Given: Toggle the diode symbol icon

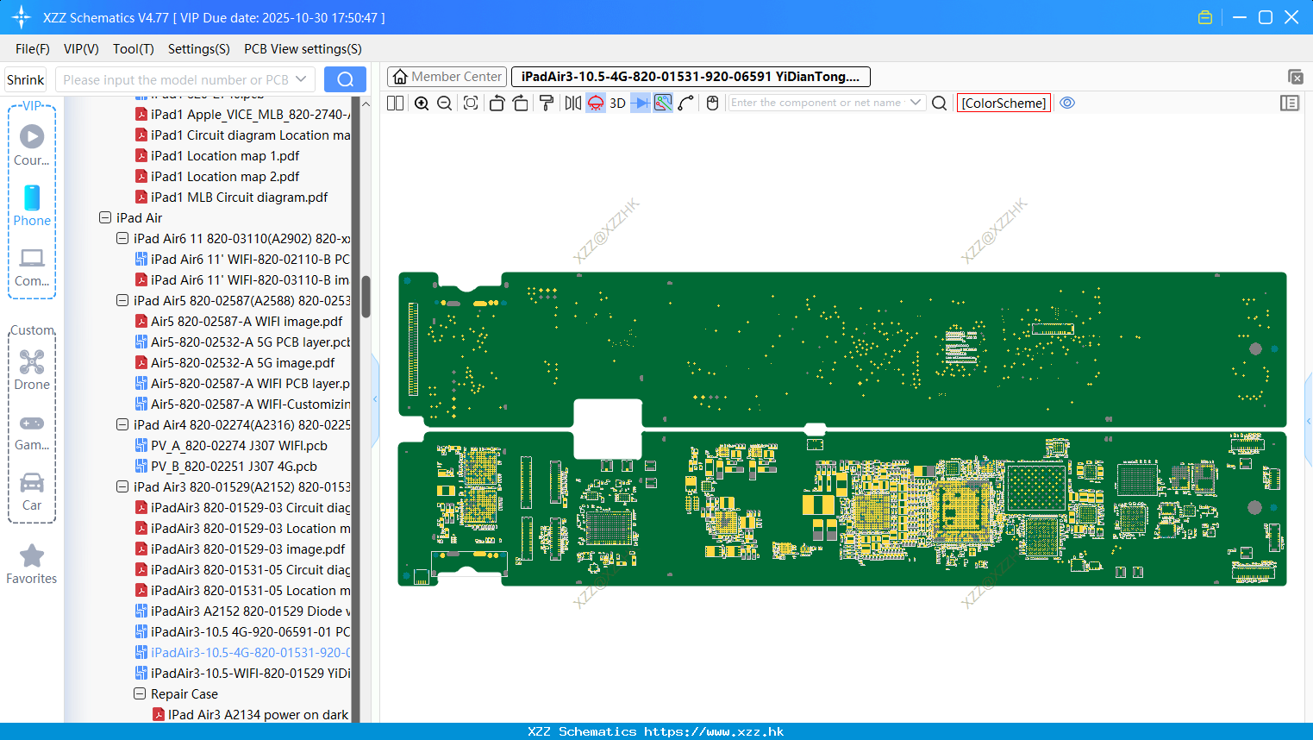Looking at the screenshot, I should coord(641,103).
